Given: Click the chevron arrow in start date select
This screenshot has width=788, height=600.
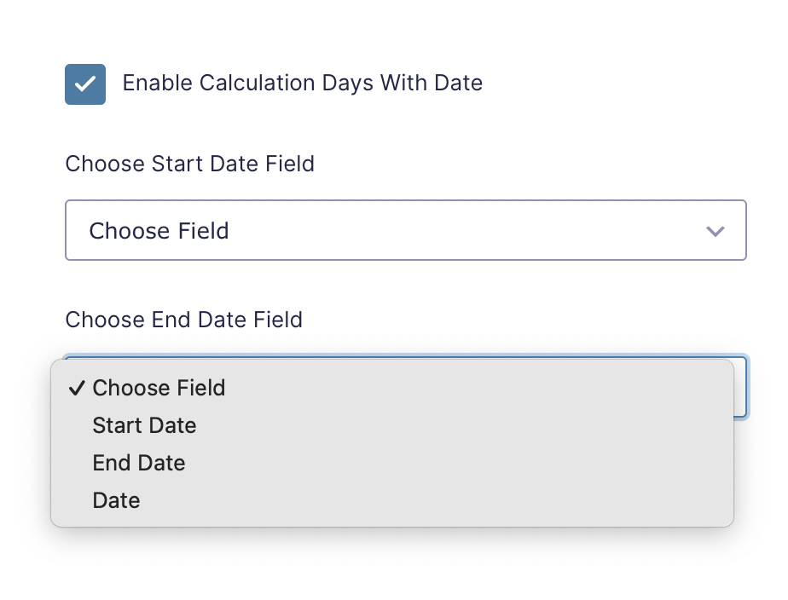Looking at the screenshot, I should [715, 231].
